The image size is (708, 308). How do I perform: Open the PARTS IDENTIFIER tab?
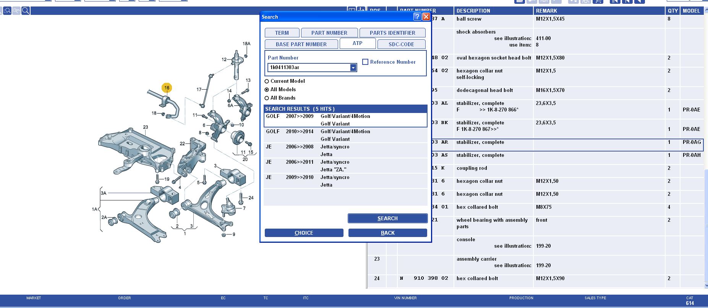pyautogui.click(x=392, y=33)
